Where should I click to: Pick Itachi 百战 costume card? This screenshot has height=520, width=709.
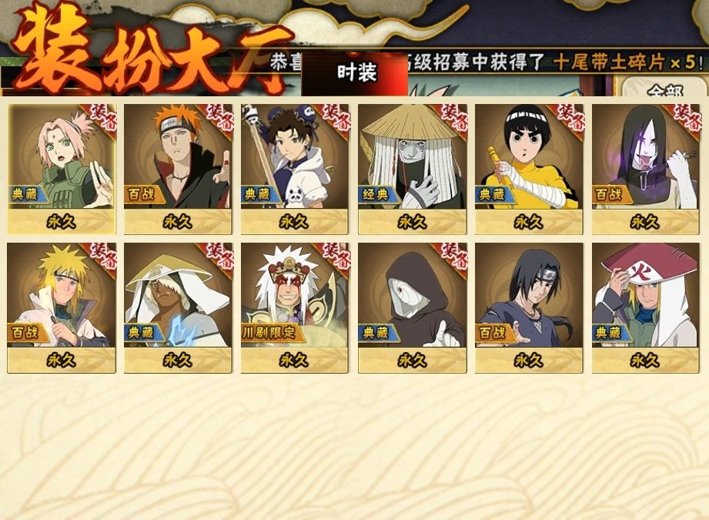pyautogui.click(x=529, y=307)
